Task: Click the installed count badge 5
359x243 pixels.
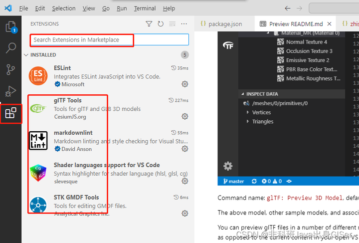Action: point(185,55)
